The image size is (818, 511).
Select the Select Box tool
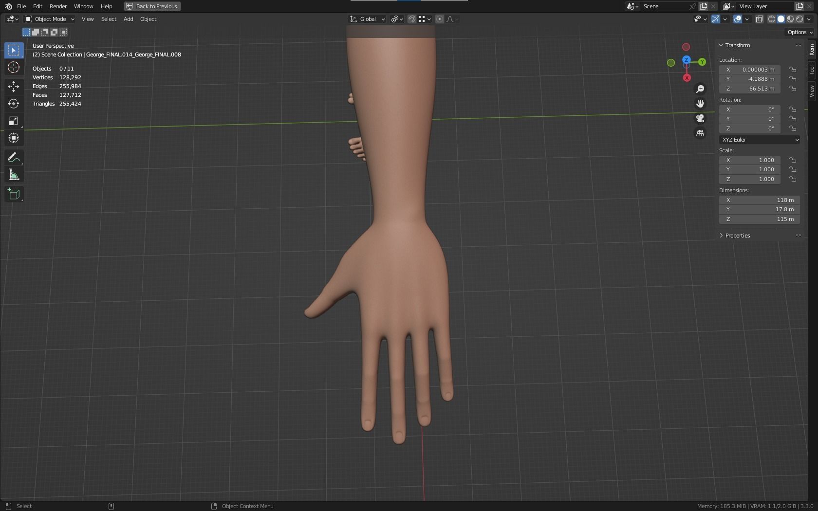coord(14,50)
